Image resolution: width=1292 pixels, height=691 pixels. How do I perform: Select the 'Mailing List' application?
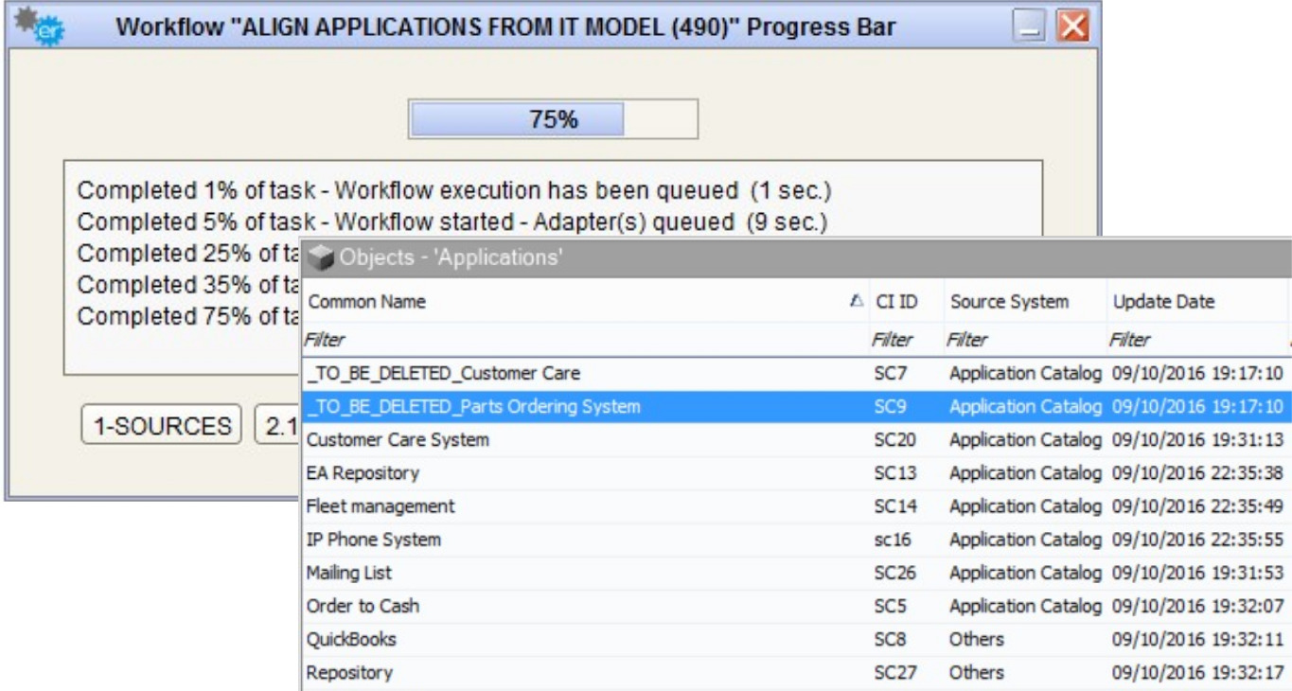(348, 573)
